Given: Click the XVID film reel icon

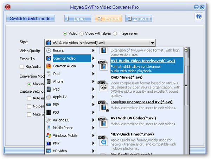Looking at the screenshot, I should tap(103, 86).
